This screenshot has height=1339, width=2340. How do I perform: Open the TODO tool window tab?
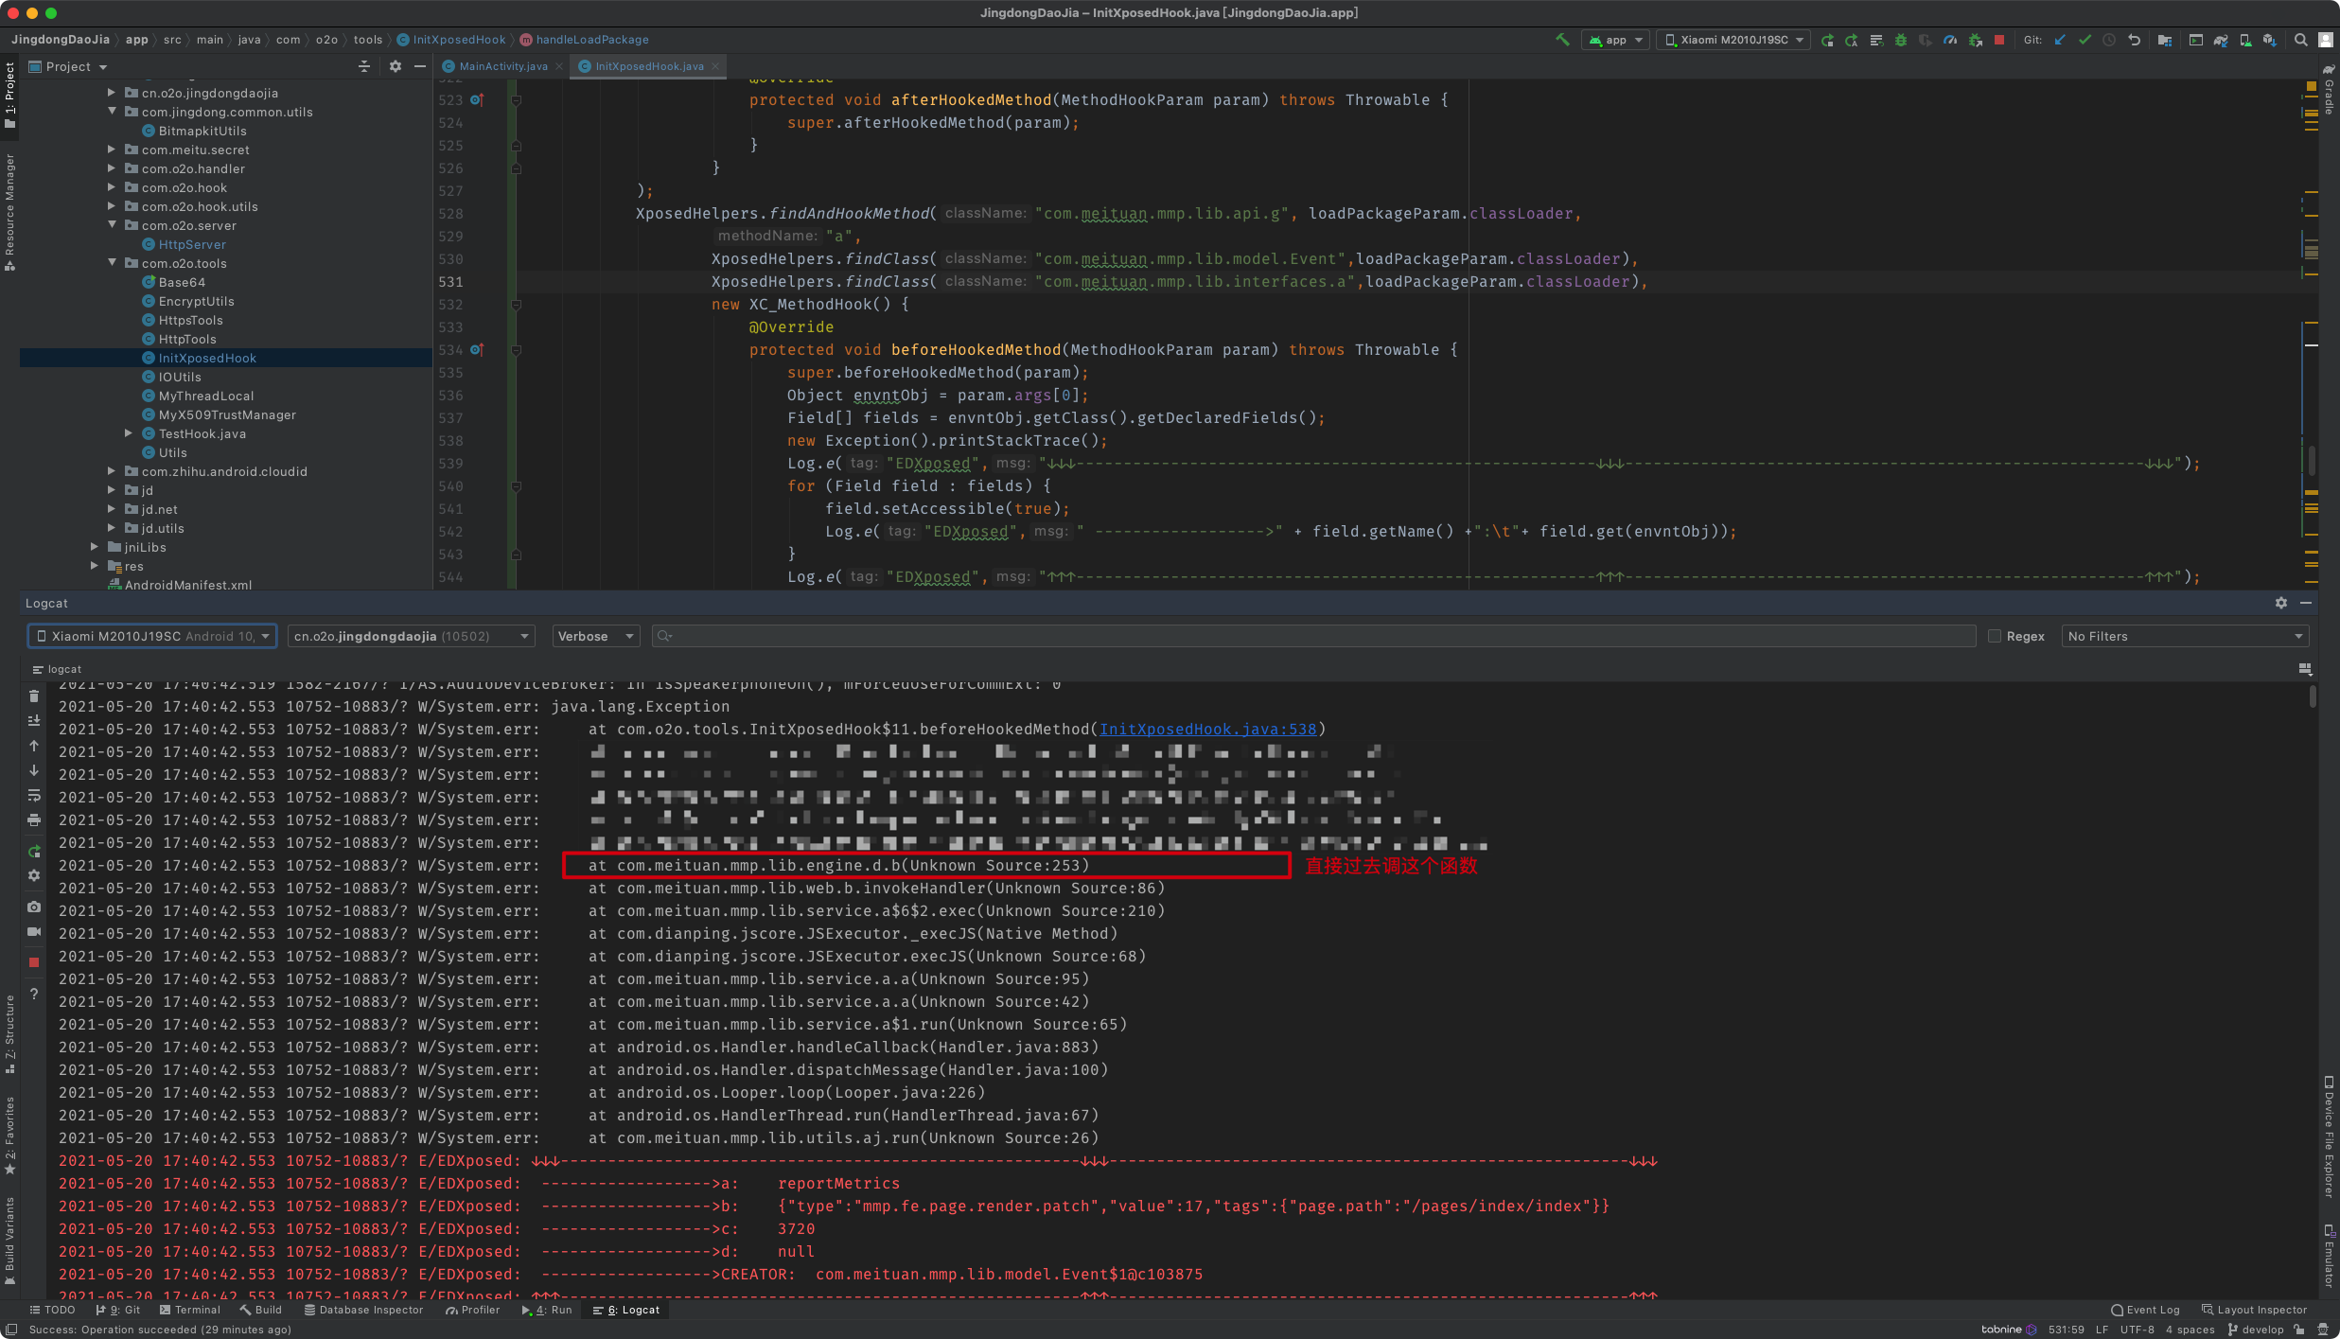pyautogui.click(x=52, y=1310)
